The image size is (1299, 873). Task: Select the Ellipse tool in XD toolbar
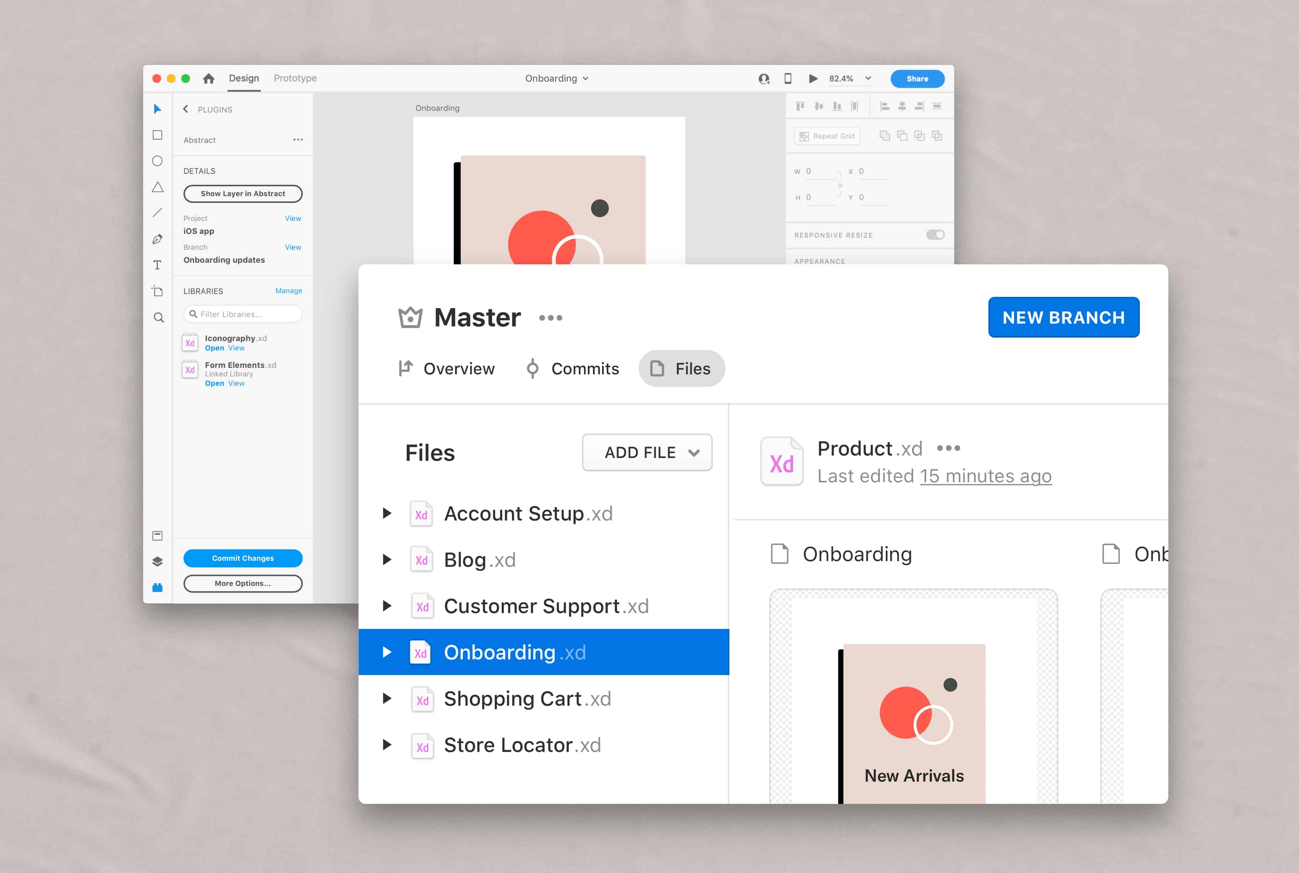158,161
